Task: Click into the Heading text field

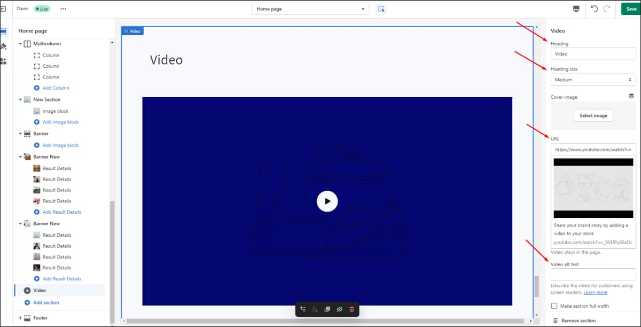Action: point(593,54)
